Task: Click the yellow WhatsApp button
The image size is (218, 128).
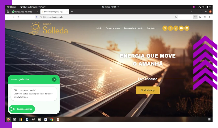Action: pyautogui.click(x=147, y=90)
